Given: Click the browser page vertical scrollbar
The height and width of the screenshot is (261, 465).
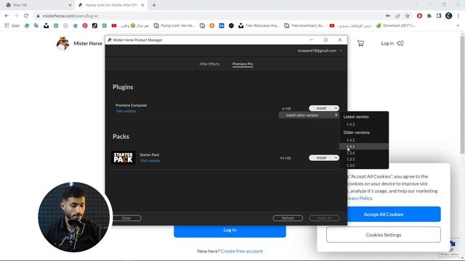Looking at the screenshot, I should tap(462, 95).
